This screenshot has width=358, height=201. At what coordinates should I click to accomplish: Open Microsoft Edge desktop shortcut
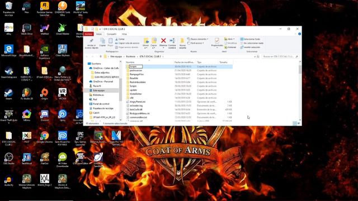pos(9,51)
